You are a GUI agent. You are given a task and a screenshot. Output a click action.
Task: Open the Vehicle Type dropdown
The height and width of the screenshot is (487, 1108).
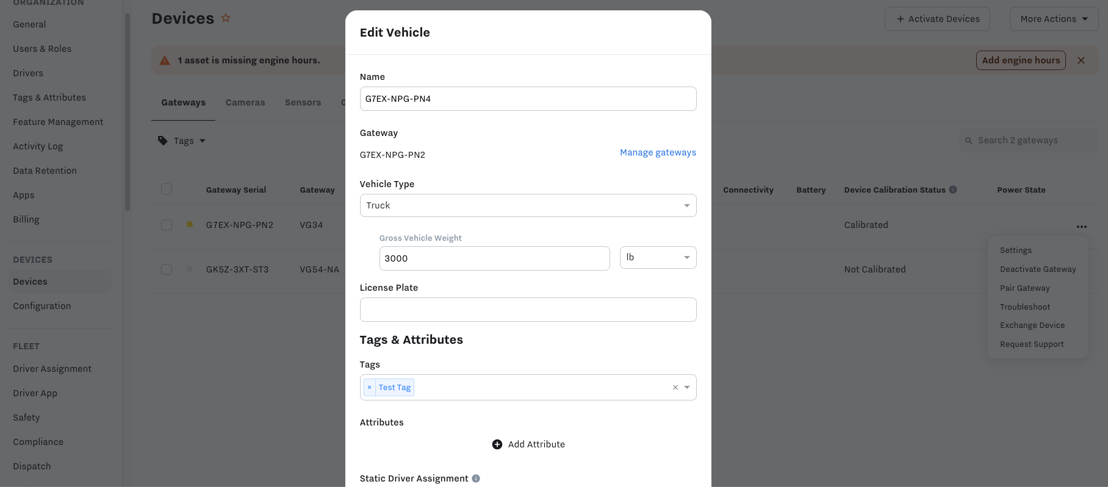(528, 205)
